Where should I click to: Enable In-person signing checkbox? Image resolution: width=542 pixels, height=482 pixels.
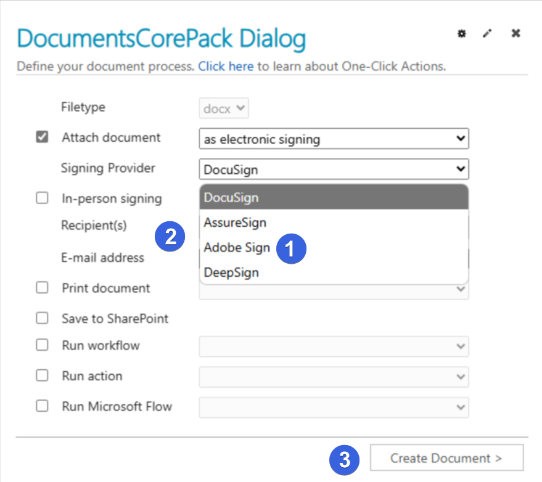click(42, 198)
